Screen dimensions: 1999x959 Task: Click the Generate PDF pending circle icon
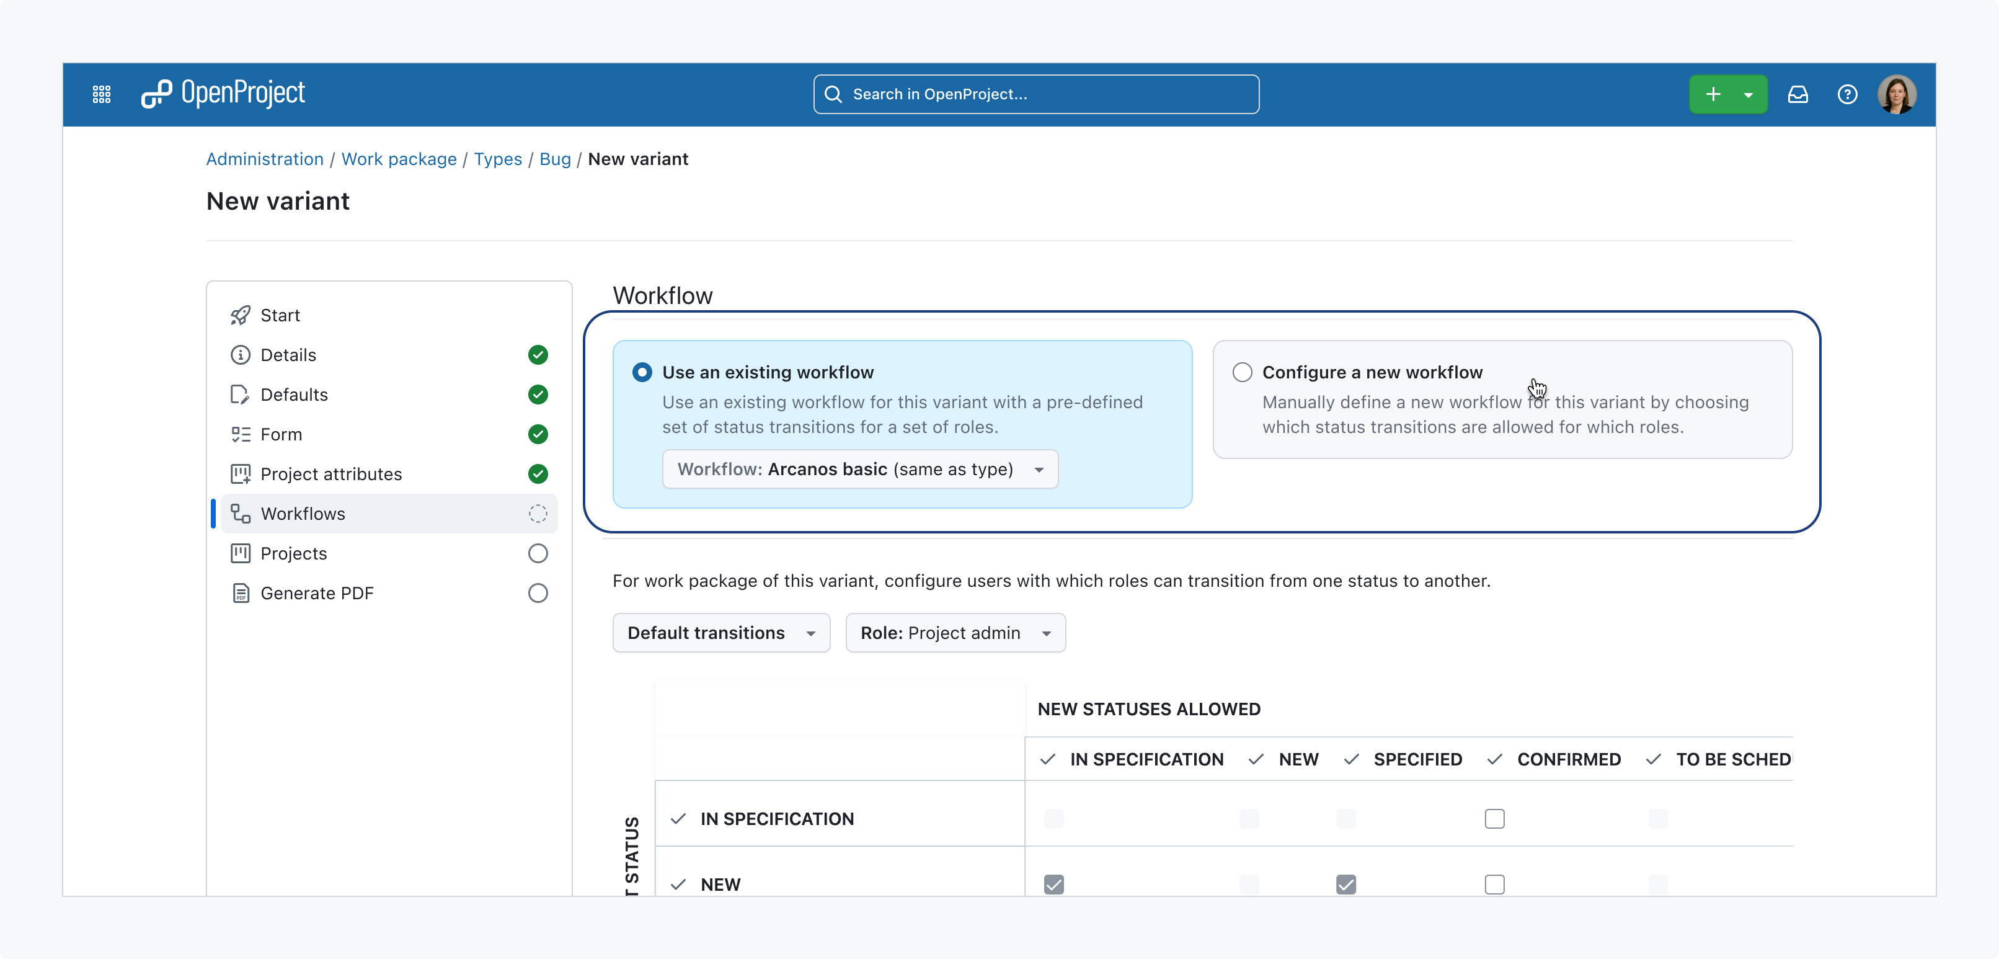538,592
